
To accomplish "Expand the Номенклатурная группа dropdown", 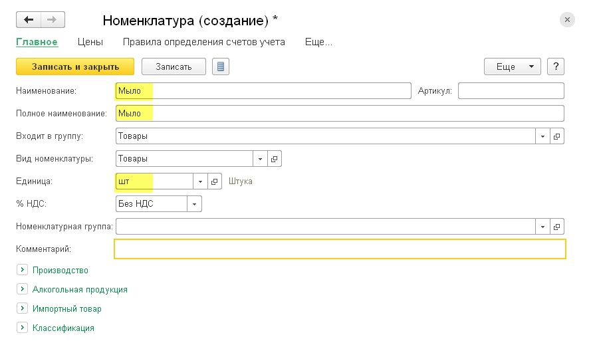I will pyautogui.click(x=542, y=227).
